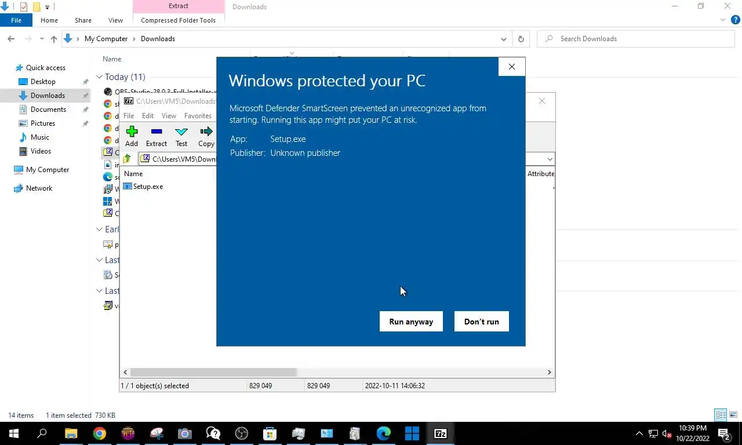Select Pictures in navigation pane
The width and height of the screenshot is (742, 445).
point(43,123)
